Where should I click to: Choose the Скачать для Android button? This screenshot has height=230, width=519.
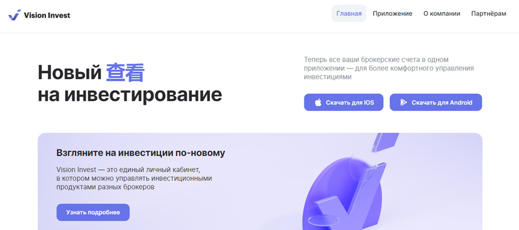coord(435,103)
